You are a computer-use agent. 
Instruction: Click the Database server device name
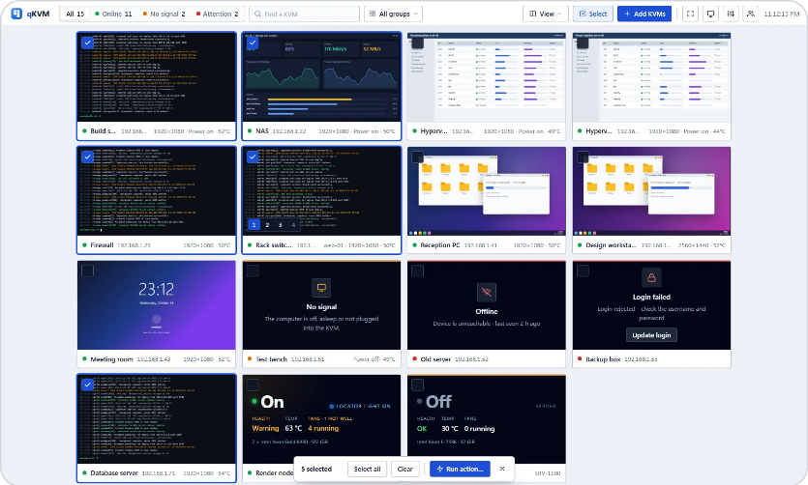[114, 472]
